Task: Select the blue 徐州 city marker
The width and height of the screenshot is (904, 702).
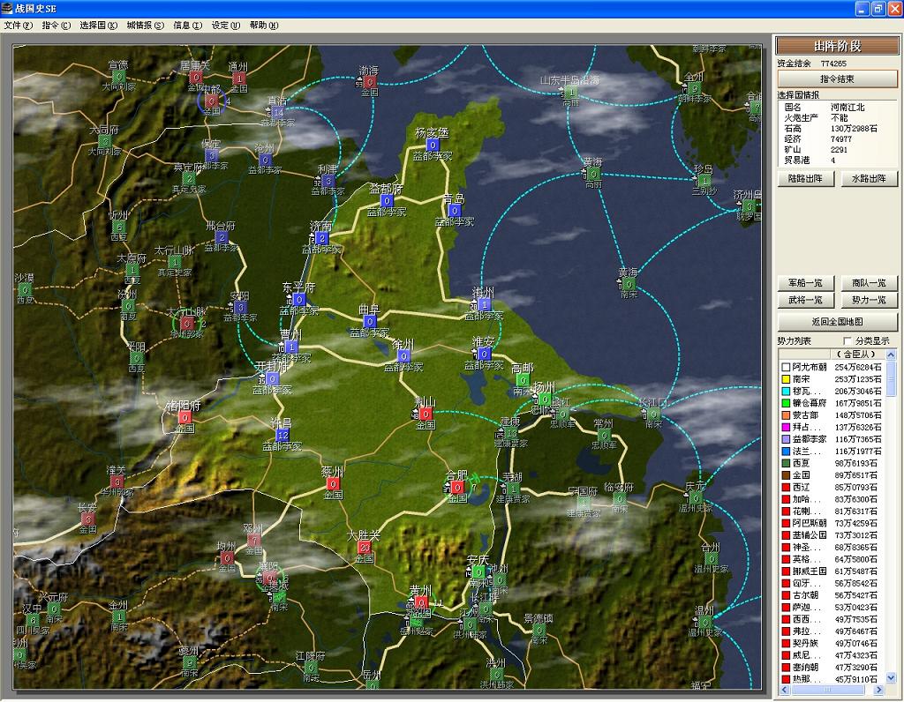Action: [x=403, y=355]
